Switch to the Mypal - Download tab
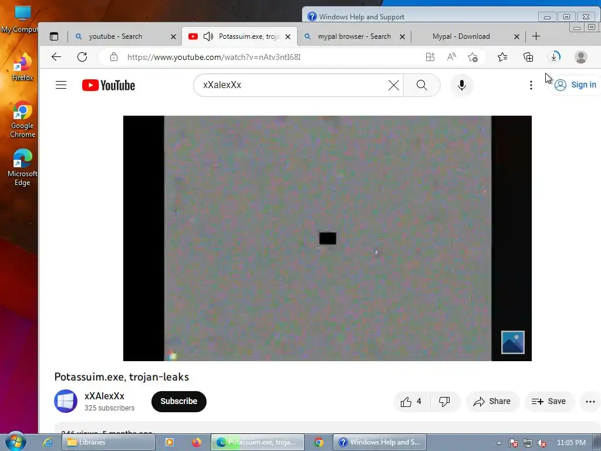The width and height of the screenshot is (601, 451). click(461, 36)
